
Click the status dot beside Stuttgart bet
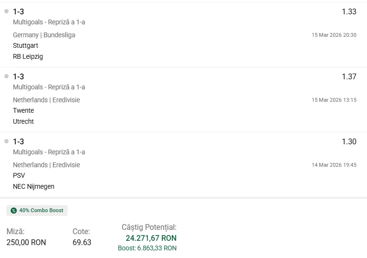(x=7, y=11)
